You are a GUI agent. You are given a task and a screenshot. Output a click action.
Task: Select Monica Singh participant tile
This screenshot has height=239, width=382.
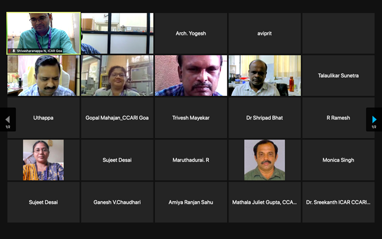click(x=339, y=160)
